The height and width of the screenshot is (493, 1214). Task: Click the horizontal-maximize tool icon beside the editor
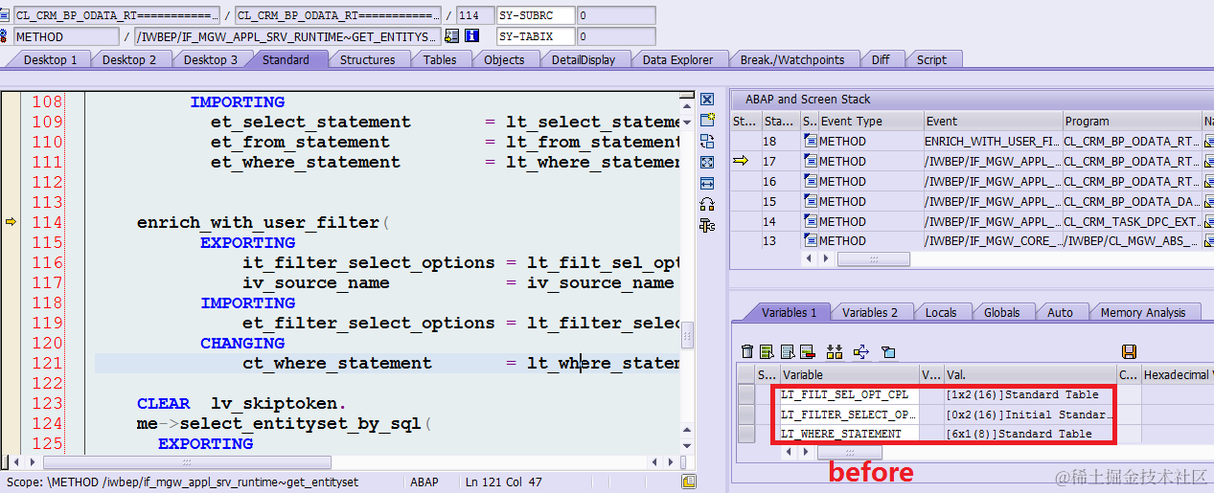707,184
